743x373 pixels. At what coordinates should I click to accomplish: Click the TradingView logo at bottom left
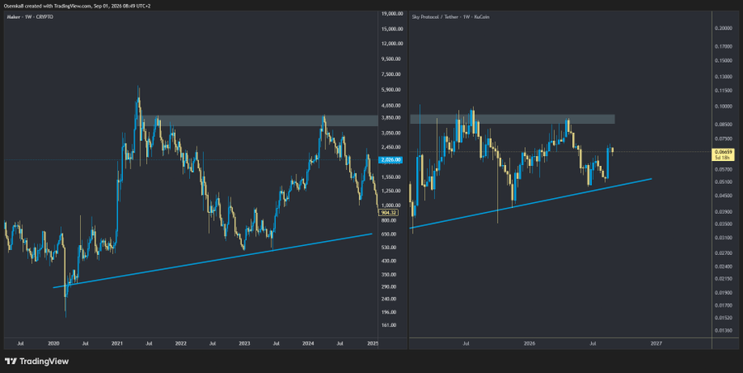click(36, 361)
